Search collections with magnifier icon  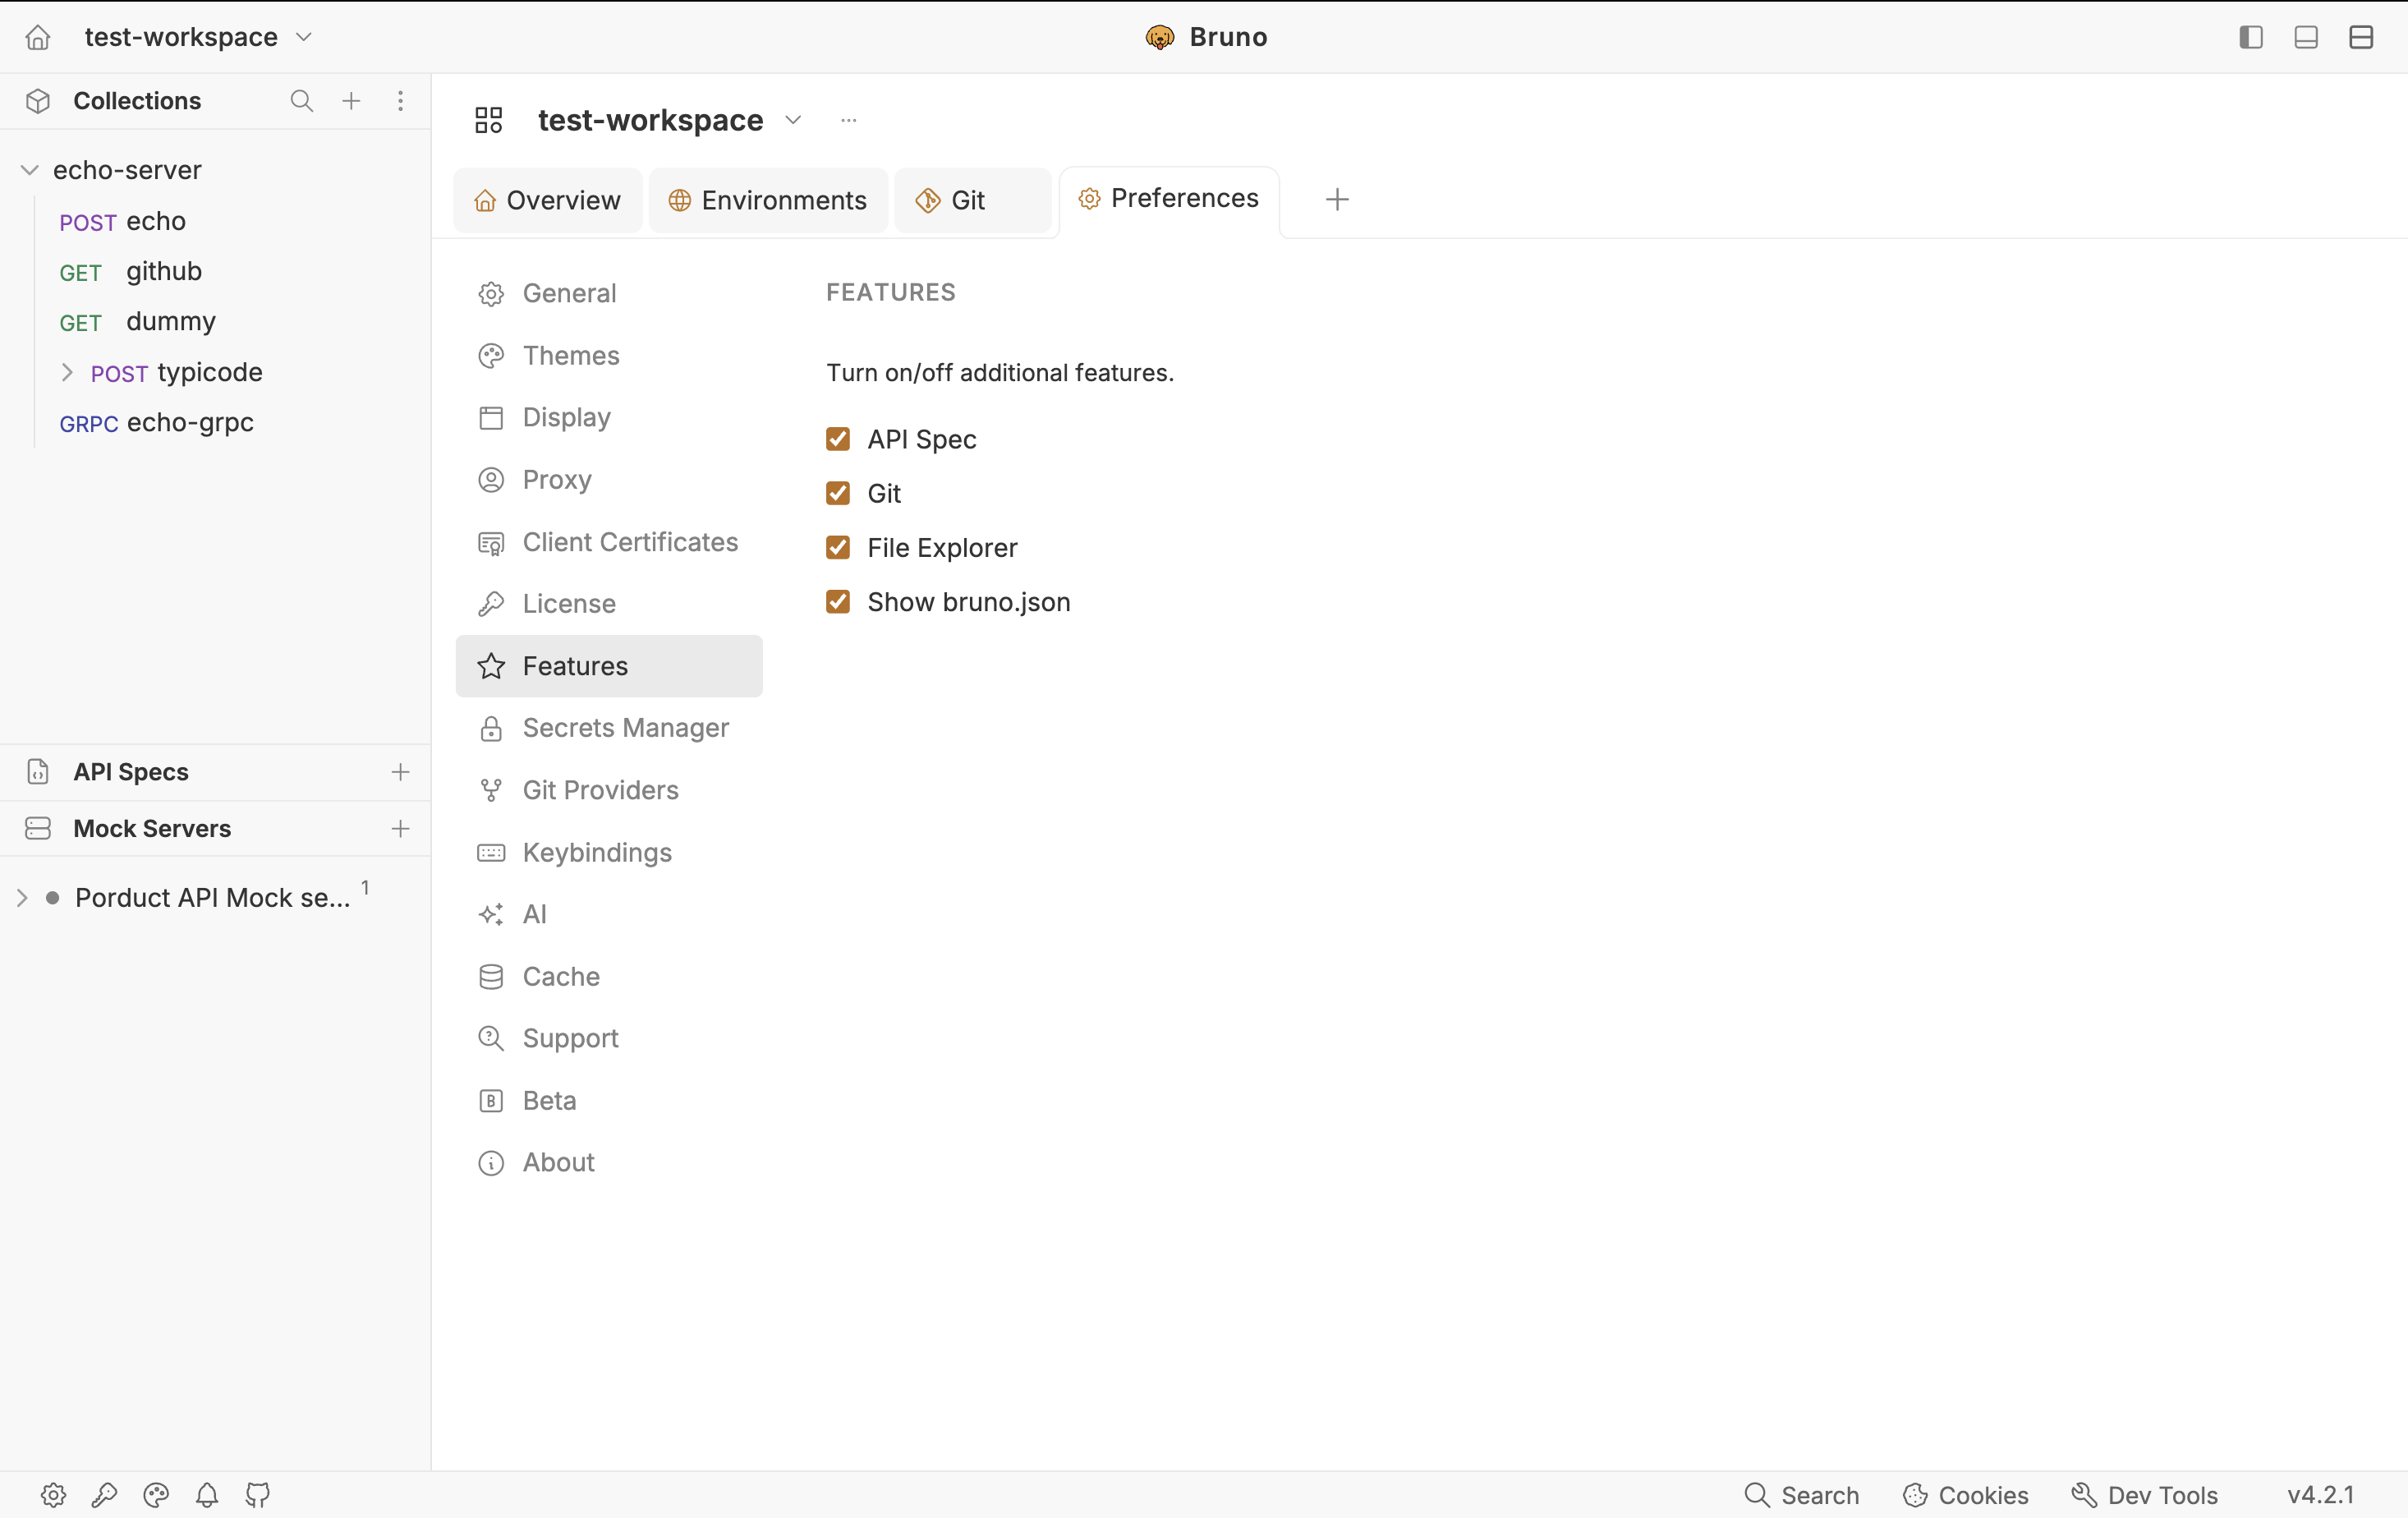tap(301, 101)
